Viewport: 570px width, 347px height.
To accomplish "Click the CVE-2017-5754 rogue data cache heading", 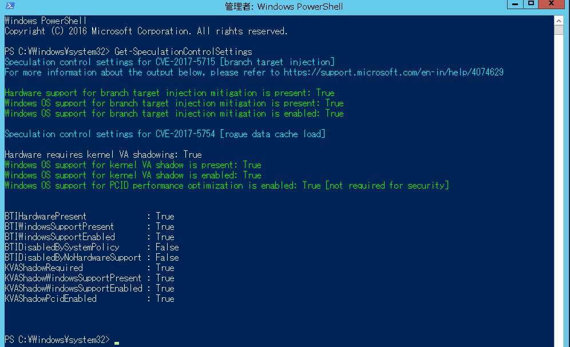I will [166, 134].
